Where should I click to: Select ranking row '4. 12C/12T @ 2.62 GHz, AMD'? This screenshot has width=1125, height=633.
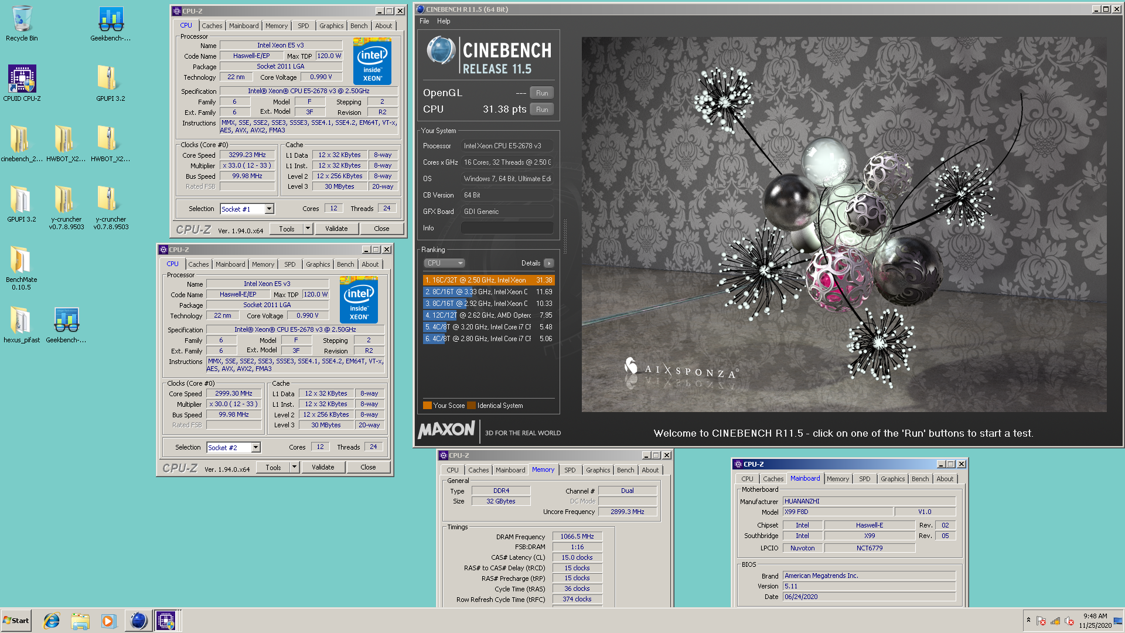(x=489, y=315)
